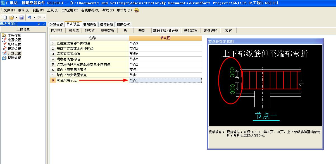
Task: Select the 砌体结构 component button
Action: pos(210,31)
